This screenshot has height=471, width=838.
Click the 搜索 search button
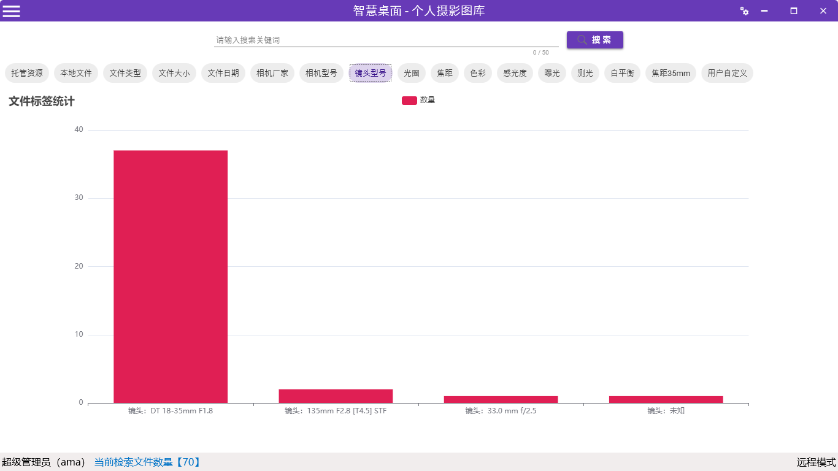(594, 40)
